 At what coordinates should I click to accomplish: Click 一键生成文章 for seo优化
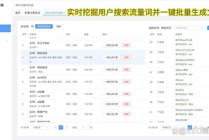pos(111,82)
